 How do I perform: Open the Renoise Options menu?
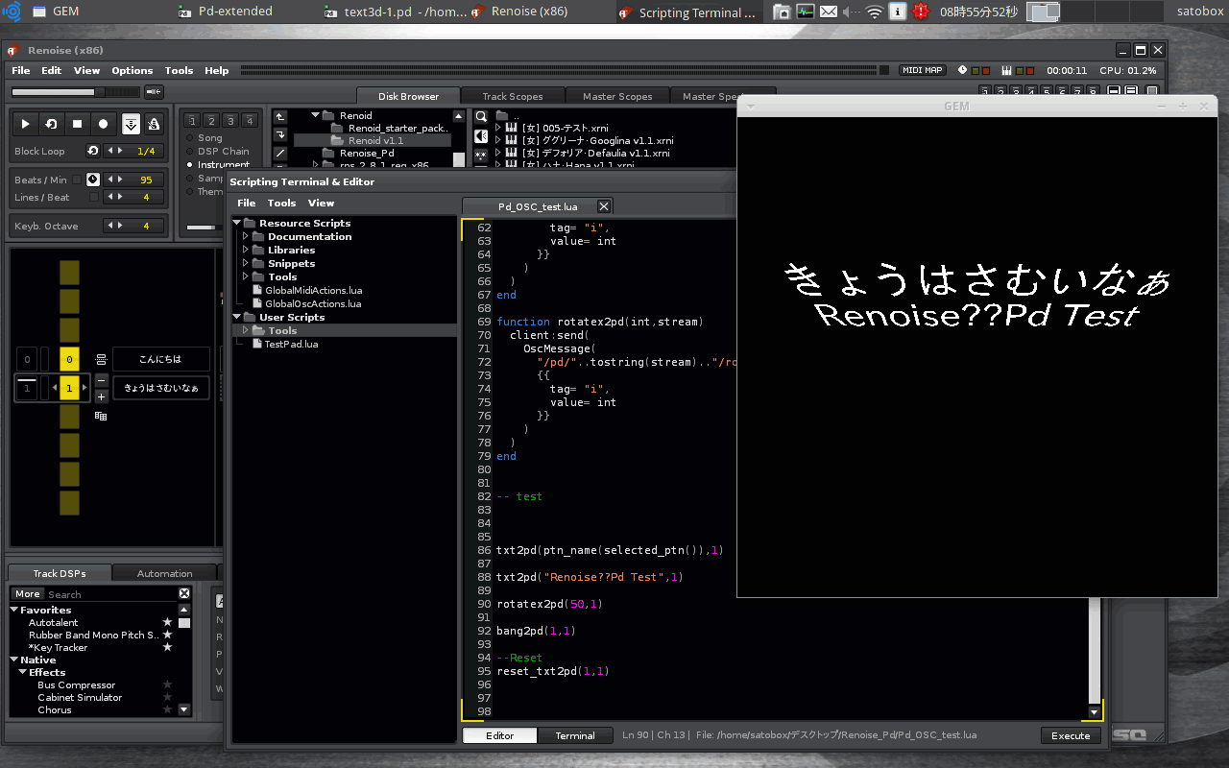pyautogui.click(x=132, y=70)
